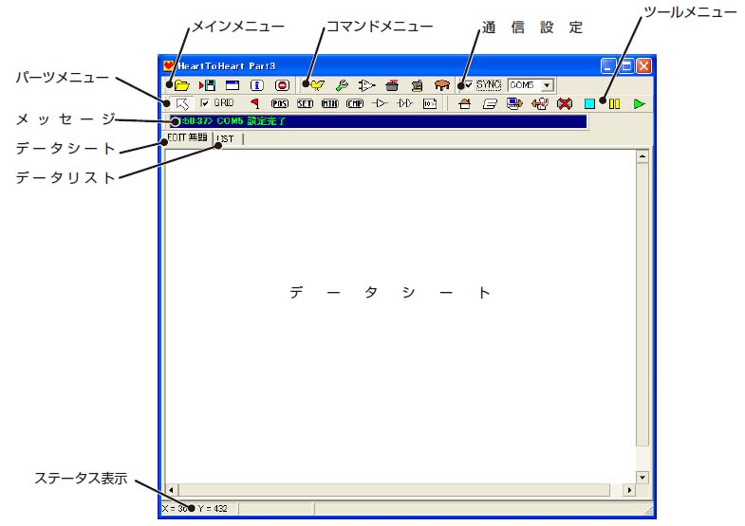The width and height of the screenshot is (745, 526).
Task: Switch to the EDIT tab
Action: pyautogui.click(x=187, y=138)
